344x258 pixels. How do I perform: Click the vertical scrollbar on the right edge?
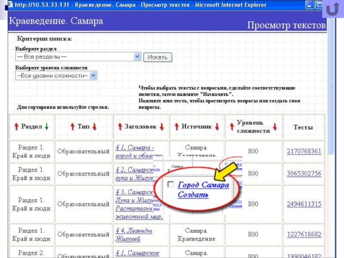[331, 129]
